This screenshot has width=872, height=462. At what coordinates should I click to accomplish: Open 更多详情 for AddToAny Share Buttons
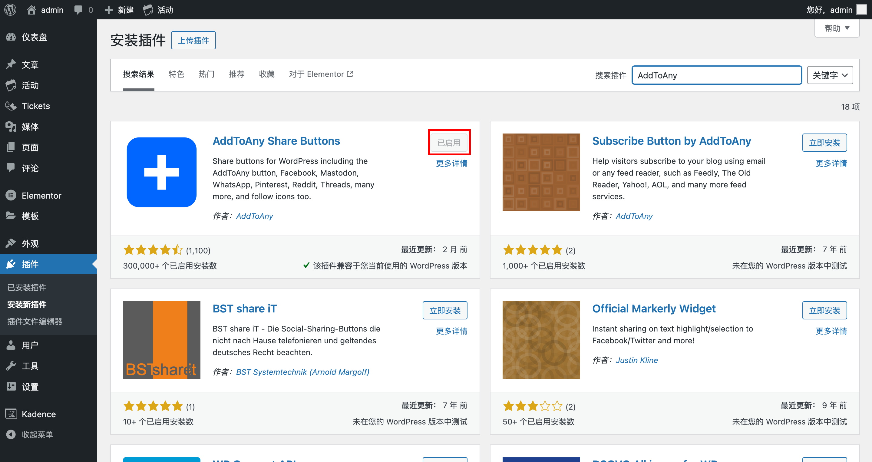(x=451, y=163)
